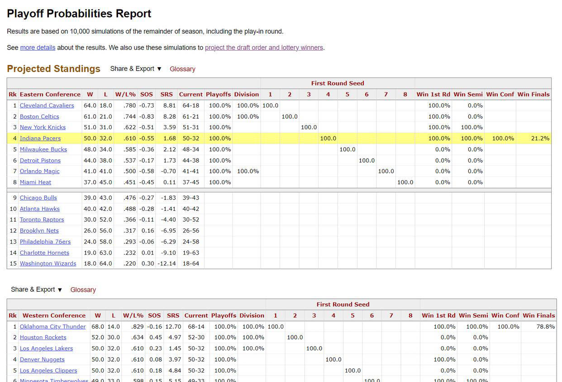
Task: Sort Eastern table by Division column
Action: coord(247,94)
